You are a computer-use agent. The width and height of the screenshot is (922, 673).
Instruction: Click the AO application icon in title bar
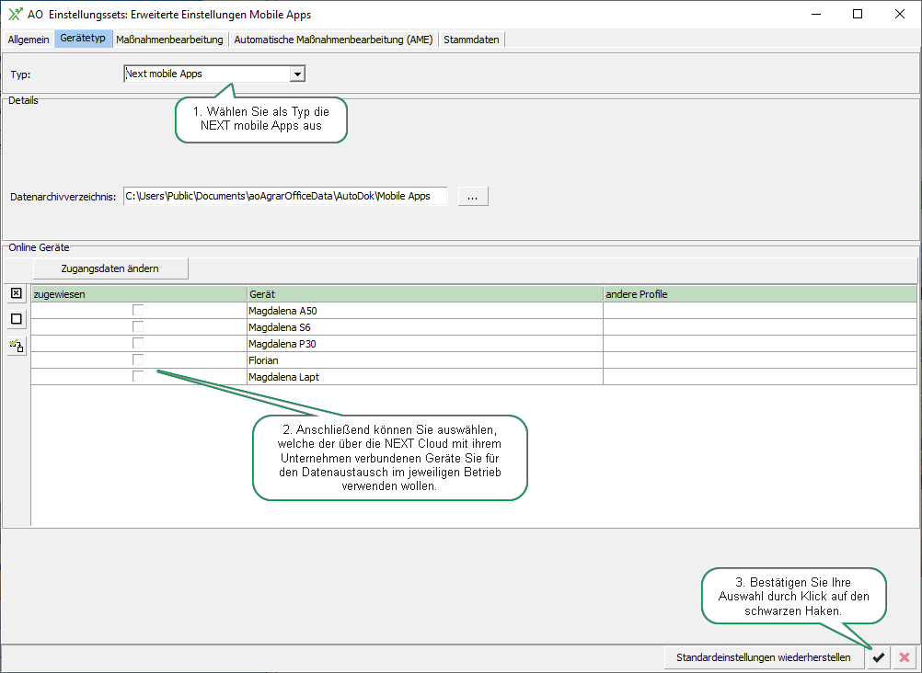click(15, 14)
